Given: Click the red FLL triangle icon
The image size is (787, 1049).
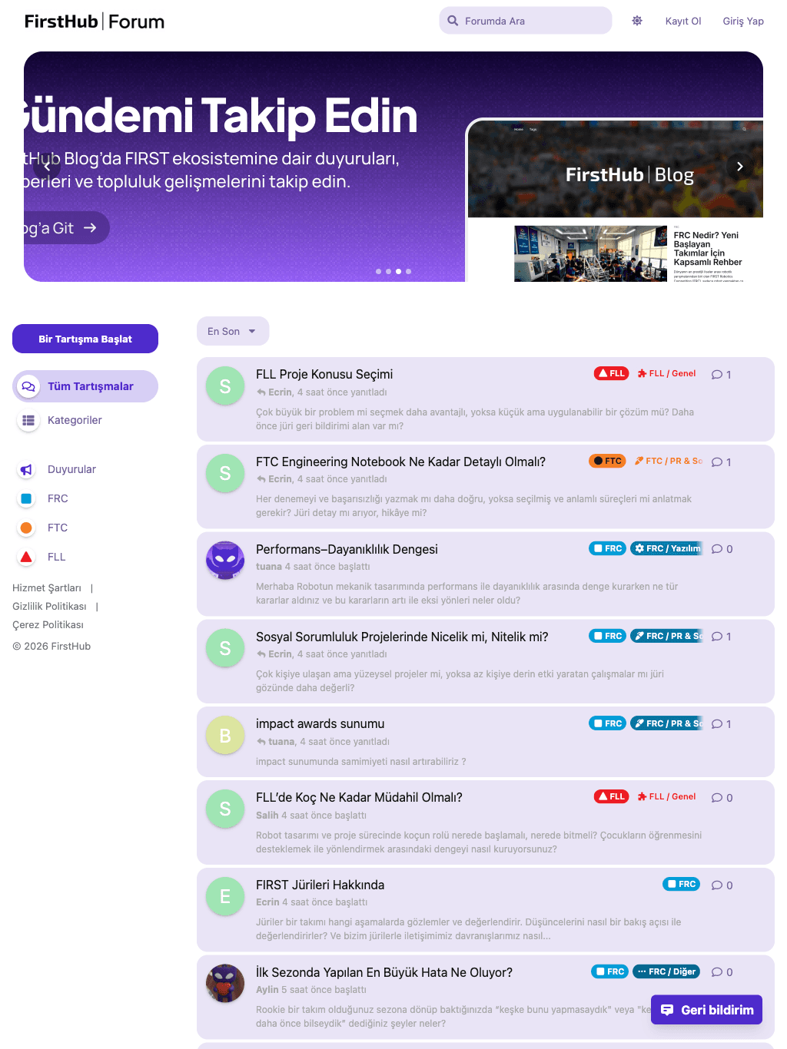Looking at the screenshot, I should (26, 557).
